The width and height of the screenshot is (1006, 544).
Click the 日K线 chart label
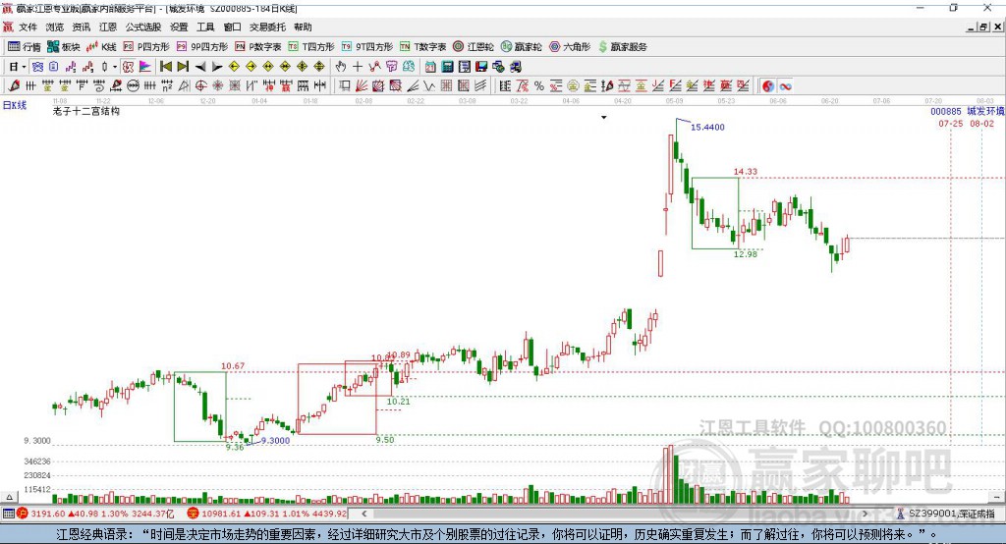15,105
